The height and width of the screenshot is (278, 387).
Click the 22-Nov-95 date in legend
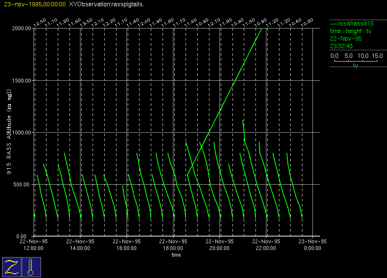point(346,39)
